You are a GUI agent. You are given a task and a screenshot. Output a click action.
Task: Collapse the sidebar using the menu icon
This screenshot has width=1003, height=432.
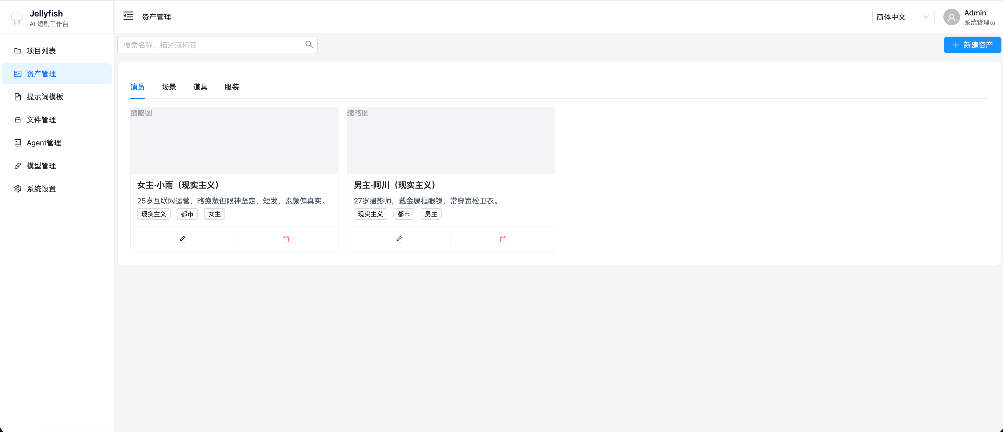(128, 16)
